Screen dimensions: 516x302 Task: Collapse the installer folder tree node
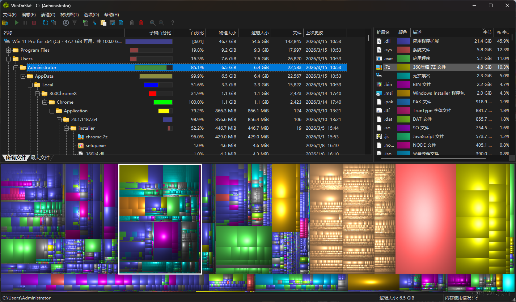click(67, 128)
